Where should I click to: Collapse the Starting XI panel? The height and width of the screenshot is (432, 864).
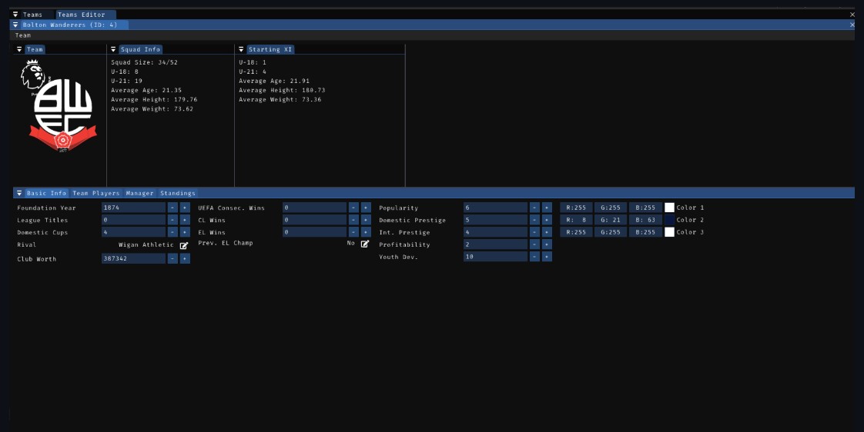click(x=241, y=49)
